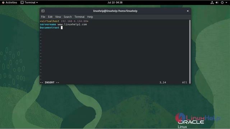Open the Edit menu

pyautogui.click(x=50, y=17)
